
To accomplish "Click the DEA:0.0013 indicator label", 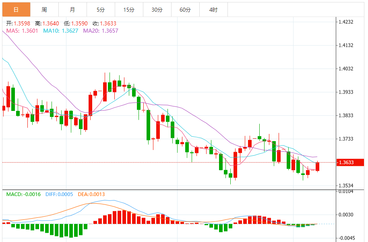I will tap(91, 194).
